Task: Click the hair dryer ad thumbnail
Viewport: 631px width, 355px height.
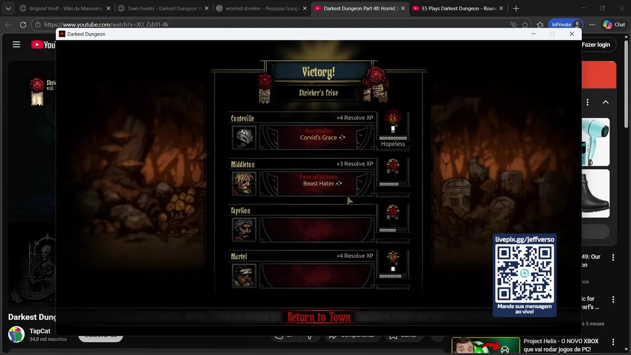Action: pos(596,142)
